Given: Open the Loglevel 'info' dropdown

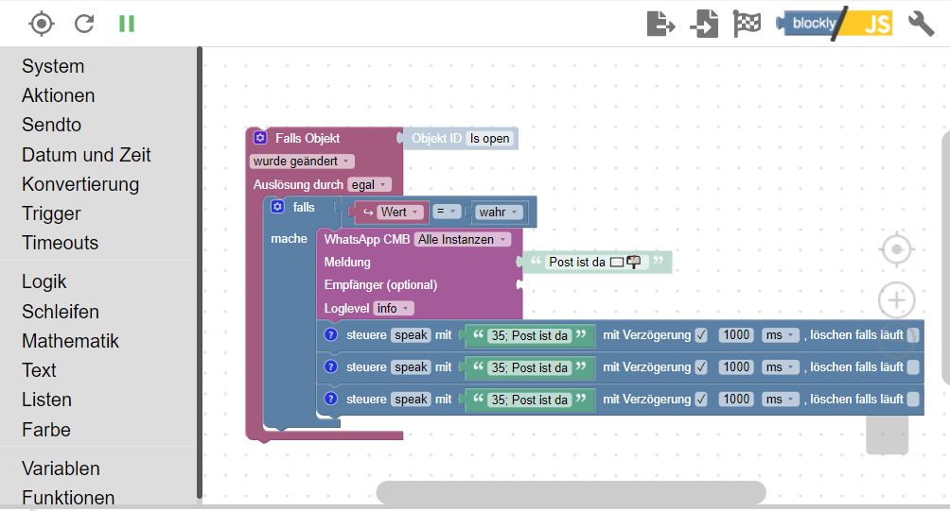Looking at the screenshot, I should 394,309.
